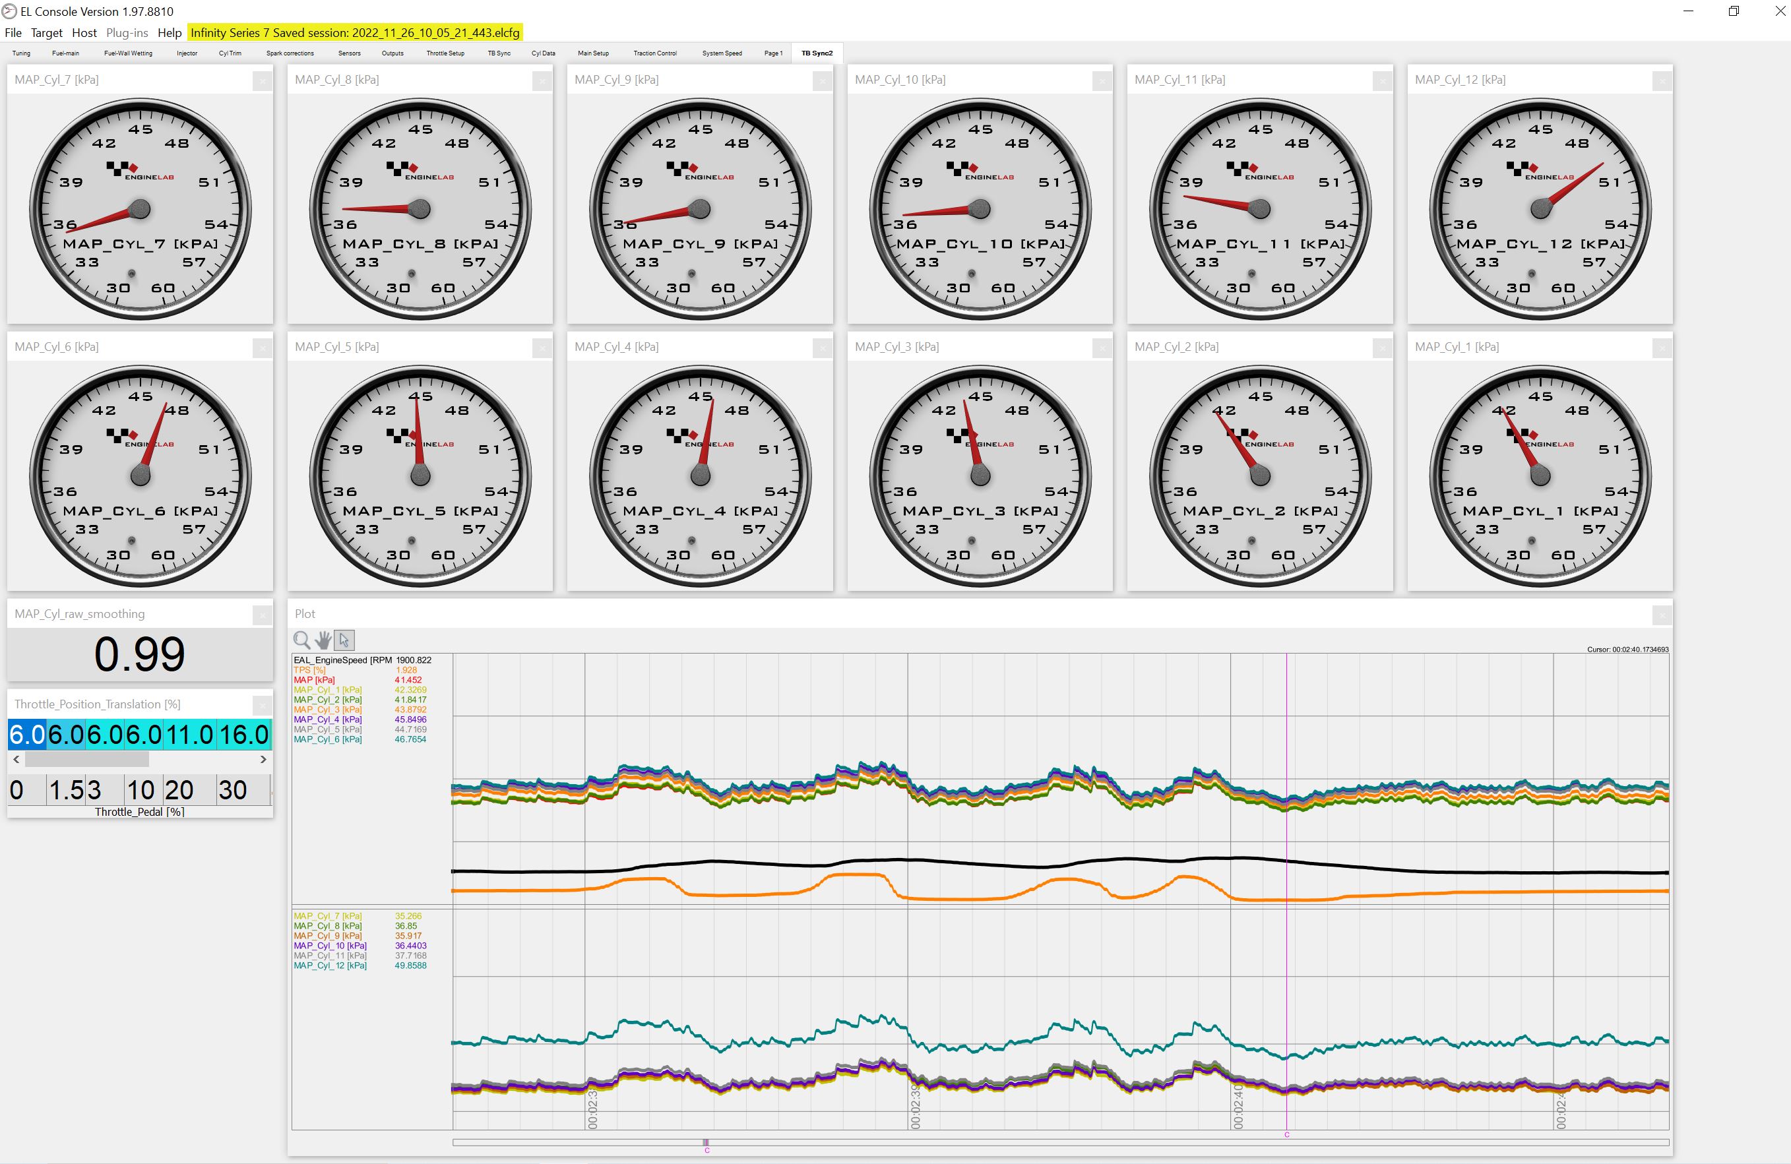Screen dimensions: 1791x1164
Task: Click the right scroll arrow of throttle table
Action: (263, 760)
